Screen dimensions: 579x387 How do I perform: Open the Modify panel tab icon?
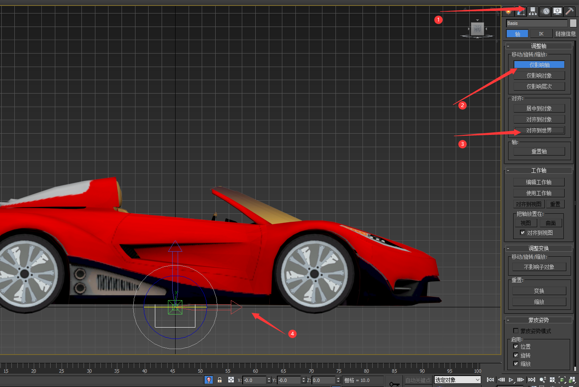point(521,11)
